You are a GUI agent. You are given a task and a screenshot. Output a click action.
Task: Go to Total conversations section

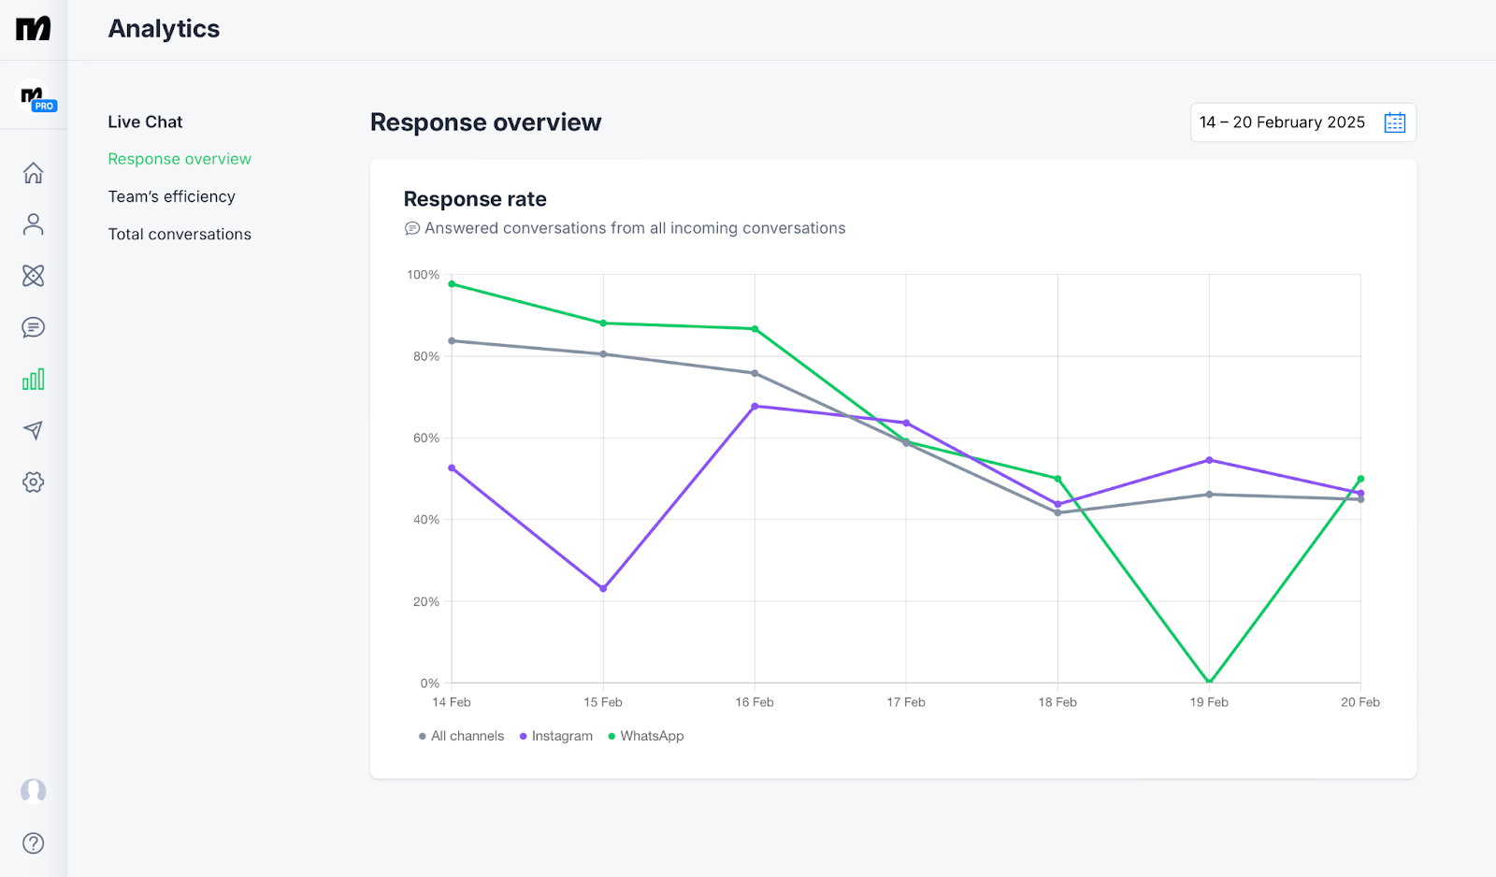click(180, 235)
